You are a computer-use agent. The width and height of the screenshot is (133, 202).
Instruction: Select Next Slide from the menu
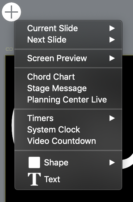(68, 40)
